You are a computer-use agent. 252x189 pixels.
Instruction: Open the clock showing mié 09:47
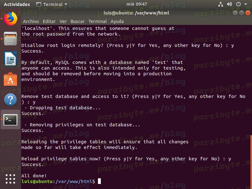coord(136,4)
